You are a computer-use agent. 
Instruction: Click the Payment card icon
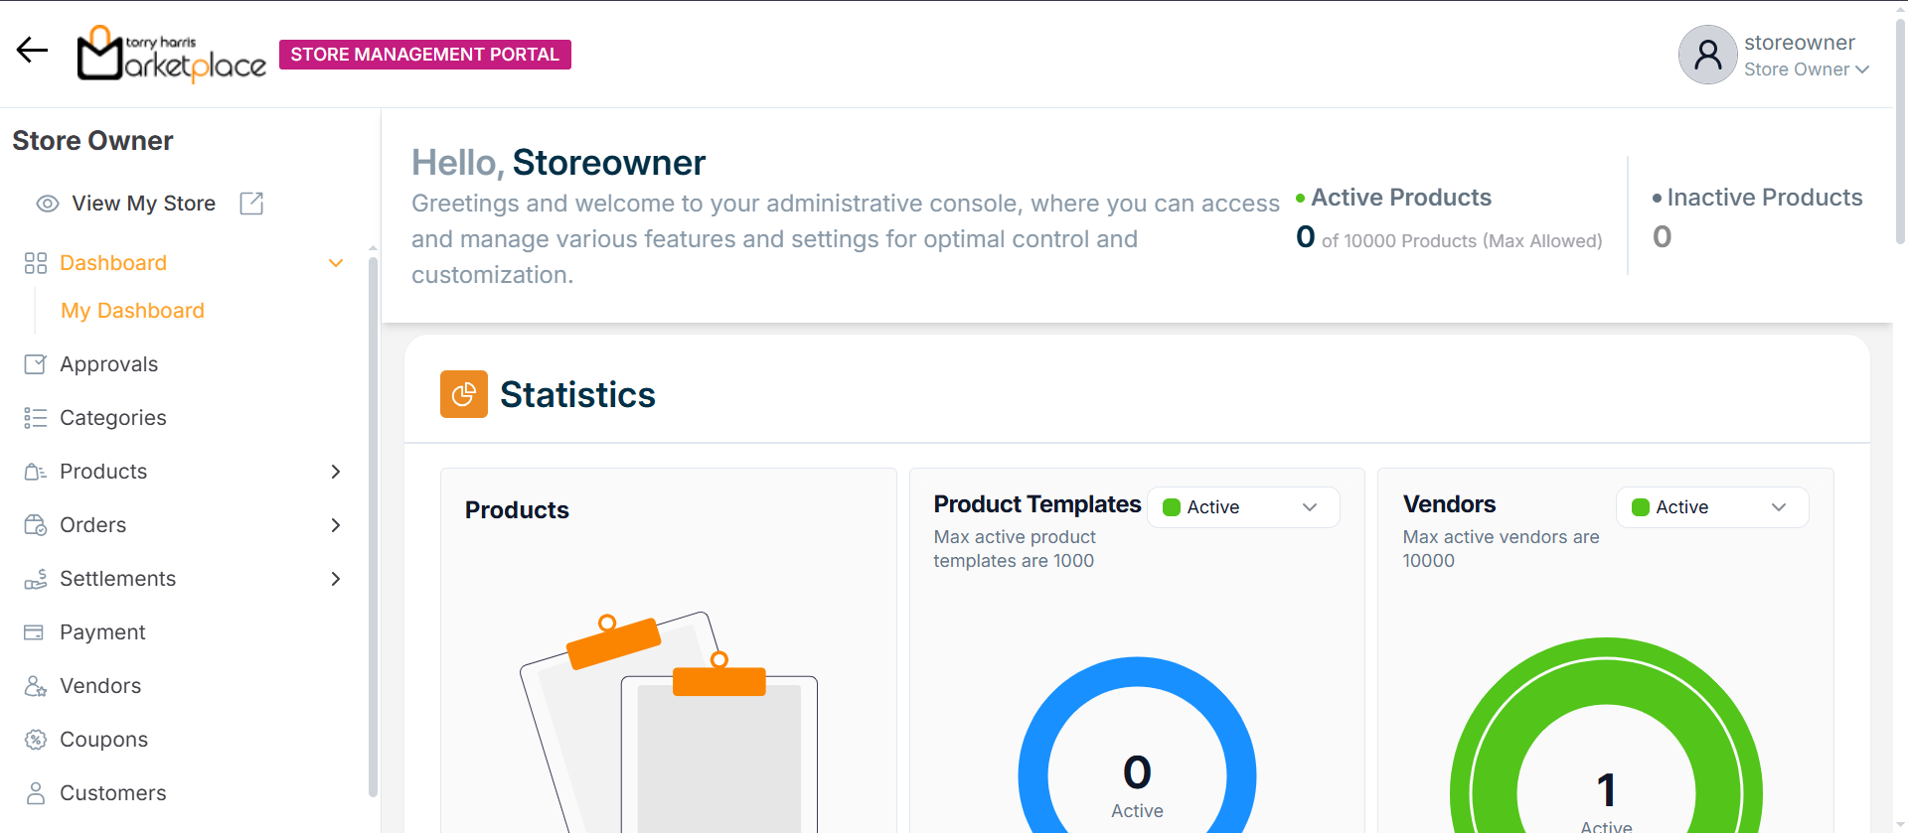point(35,632)
